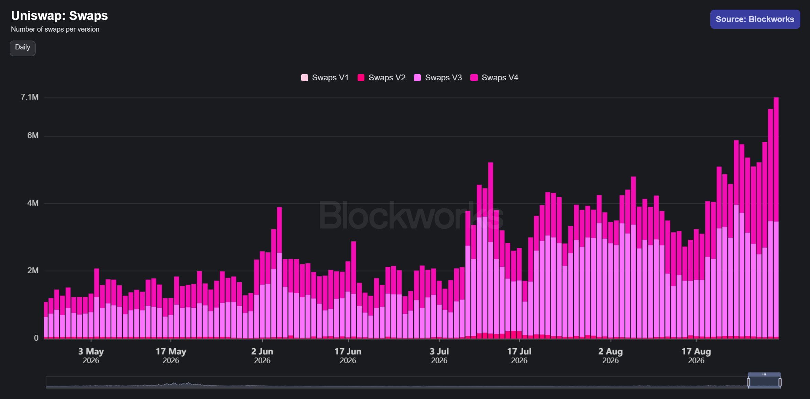Hide the Swaps V1 series label
810x399 pixels.
point(330,78)
